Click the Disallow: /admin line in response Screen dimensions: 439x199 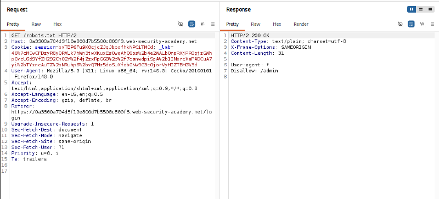[254, 71]
